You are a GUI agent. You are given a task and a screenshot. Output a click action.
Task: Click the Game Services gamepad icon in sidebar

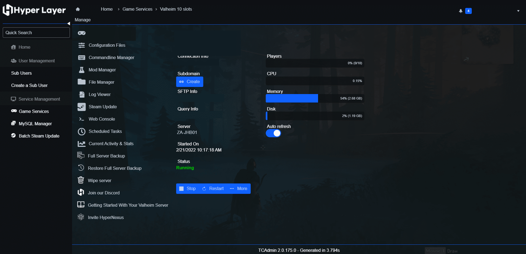point(14,111)
